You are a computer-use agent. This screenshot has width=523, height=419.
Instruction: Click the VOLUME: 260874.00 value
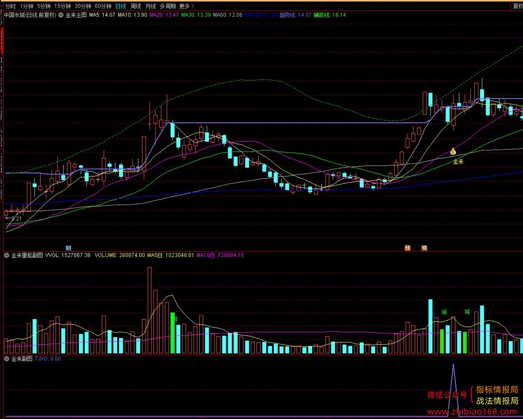(120, 255)
